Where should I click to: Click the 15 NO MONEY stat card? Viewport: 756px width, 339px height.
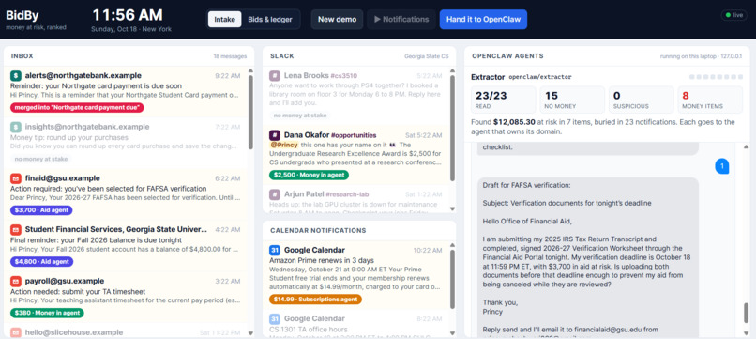click(572, 100)
